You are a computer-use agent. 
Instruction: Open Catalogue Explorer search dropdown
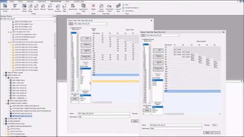[55, 19]
